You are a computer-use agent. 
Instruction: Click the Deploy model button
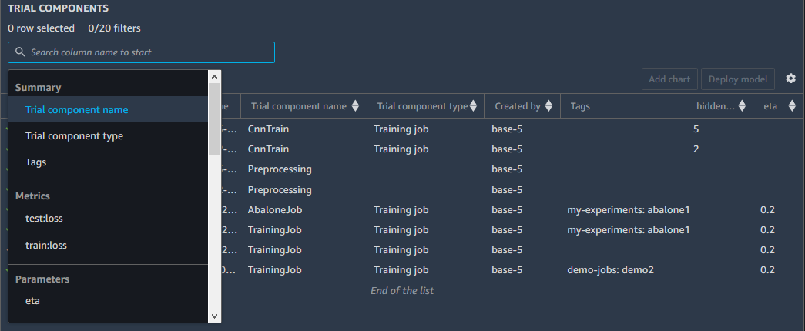737,79
